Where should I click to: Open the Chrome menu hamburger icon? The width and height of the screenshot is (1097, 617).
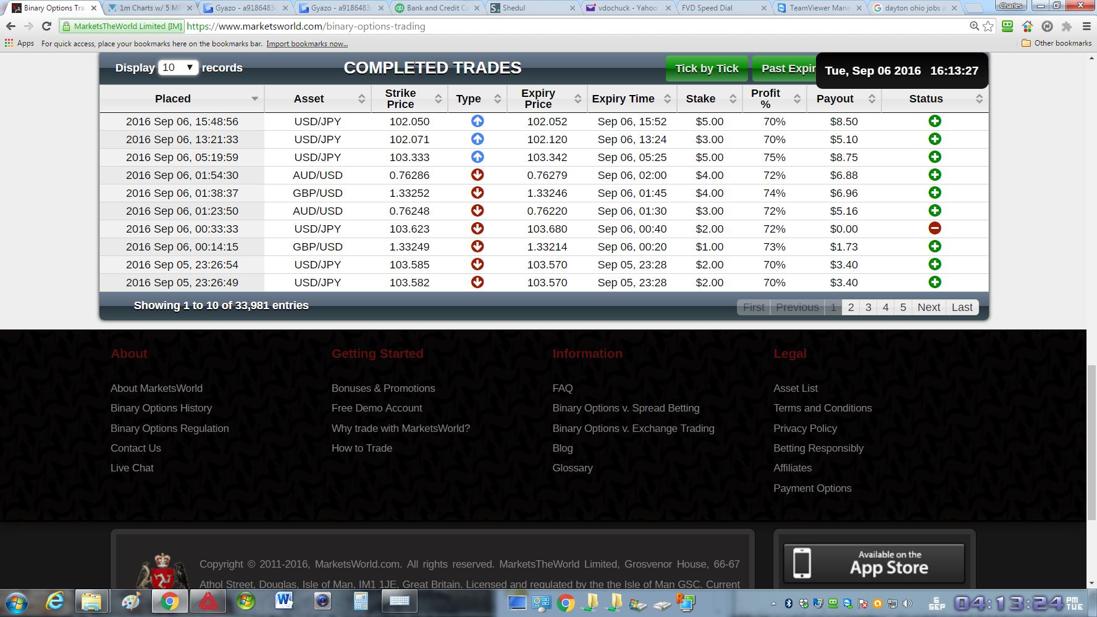(1086, 26)
